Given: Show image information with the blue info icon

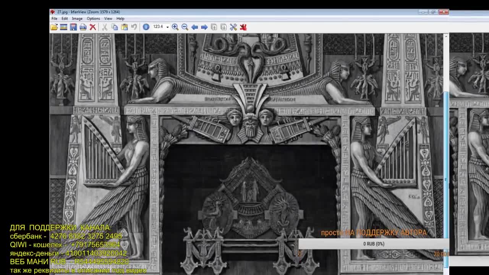Looking at the screenshot, I should [x=146, y=27].
